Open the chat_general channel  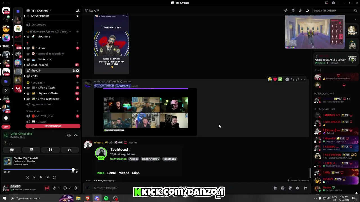point(53,65)
